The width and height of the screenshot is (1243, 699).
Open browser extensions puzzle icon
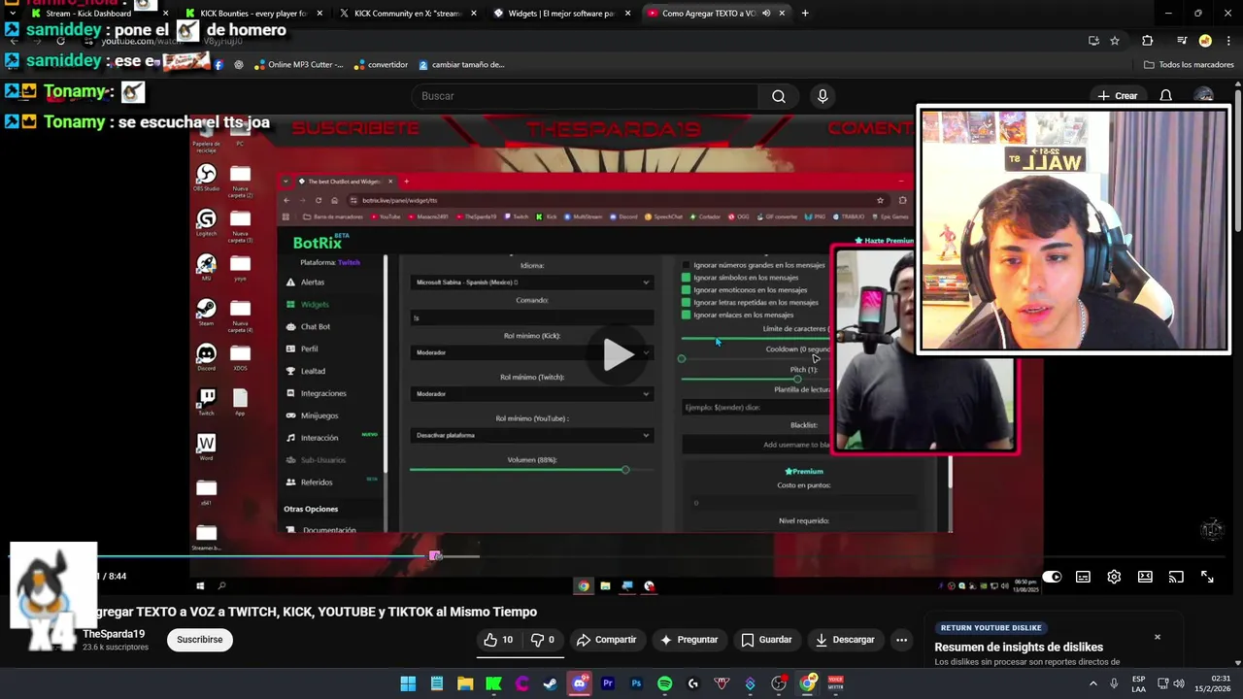[1148, 41]
